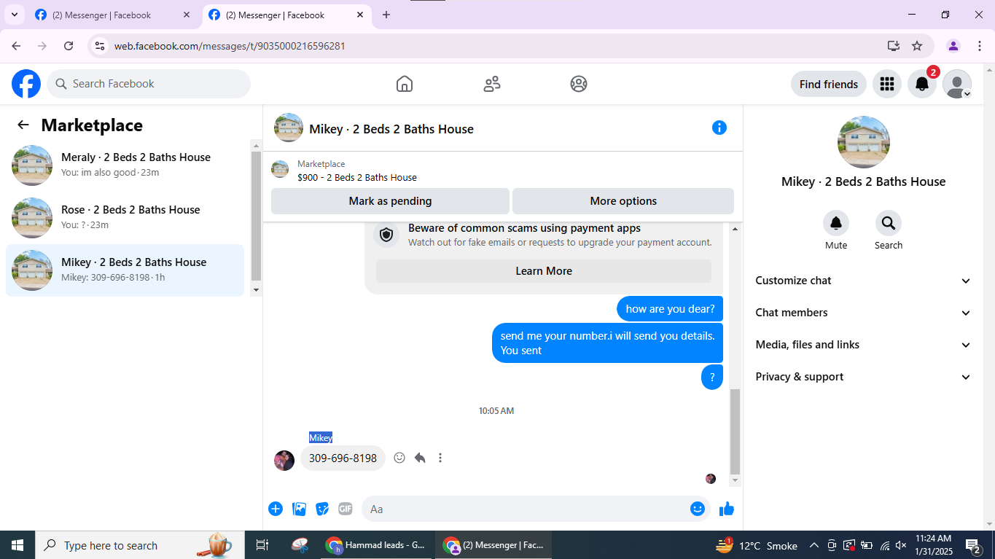Open the Facebook menu grid icon
The image size is (995, 559).
(887, 84)
